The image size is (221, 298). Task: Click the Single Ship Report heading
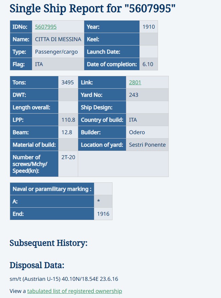pyautogui.click(x=93, y=8)
